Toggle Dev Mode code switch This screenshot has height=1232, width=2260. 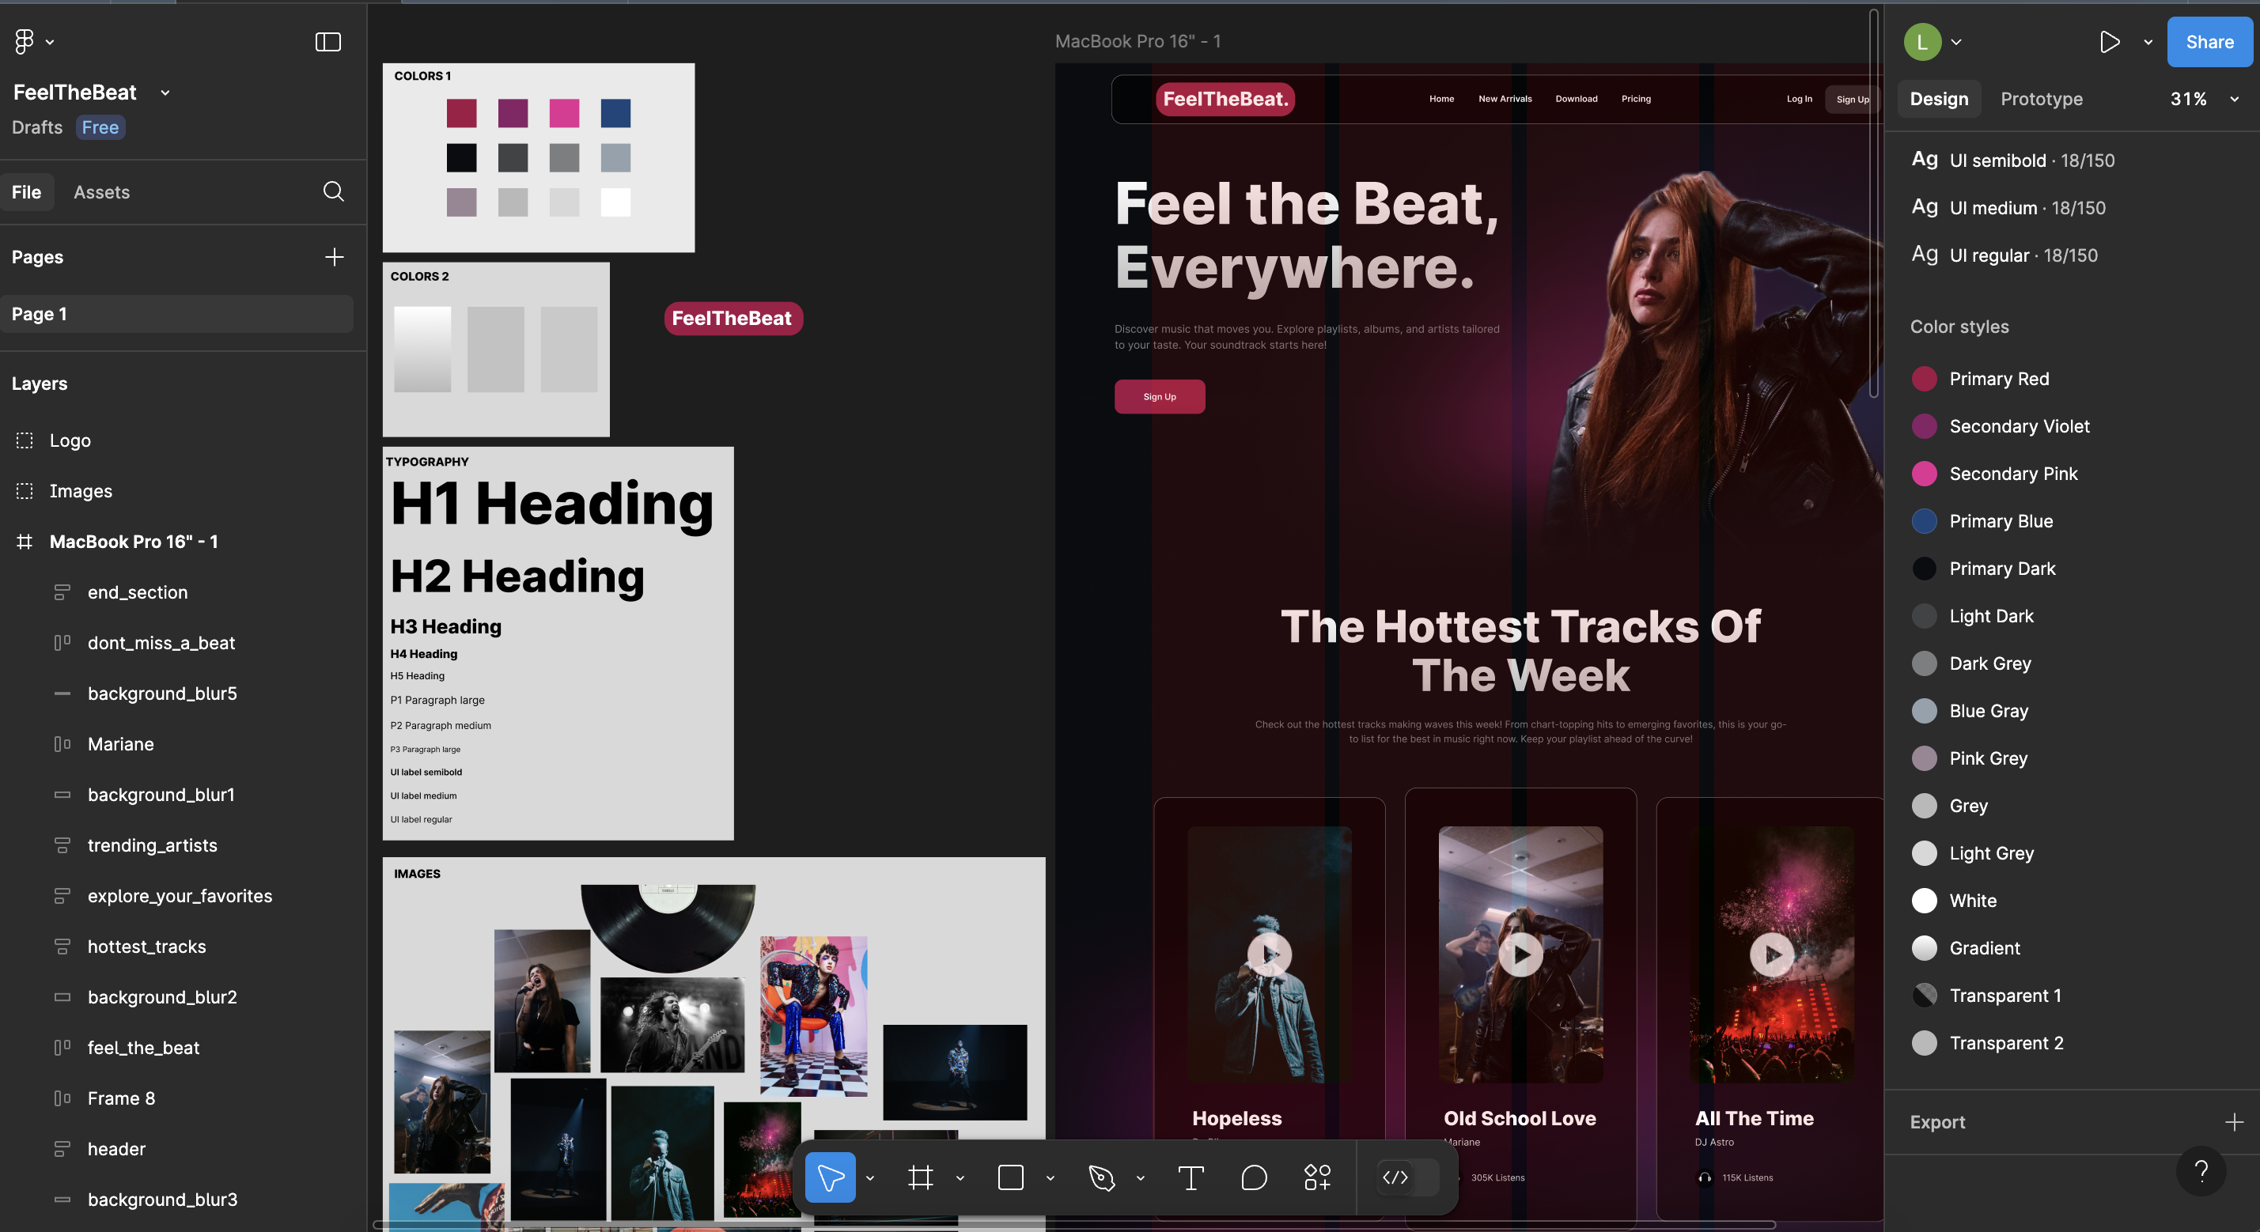[1408, 1177]
